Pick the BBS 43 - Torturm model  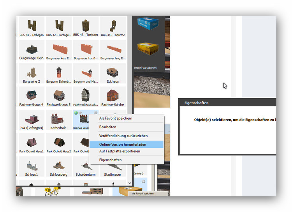pyautogui.click(x=86, y=27)
